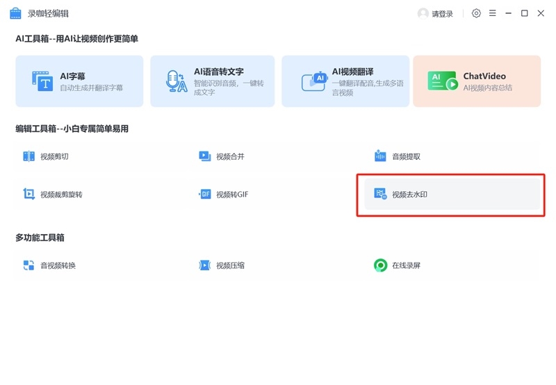This screenshot has height=385, width=556.
Task: Select the 视频裁剪旋转 label
Action: (61, 195)
